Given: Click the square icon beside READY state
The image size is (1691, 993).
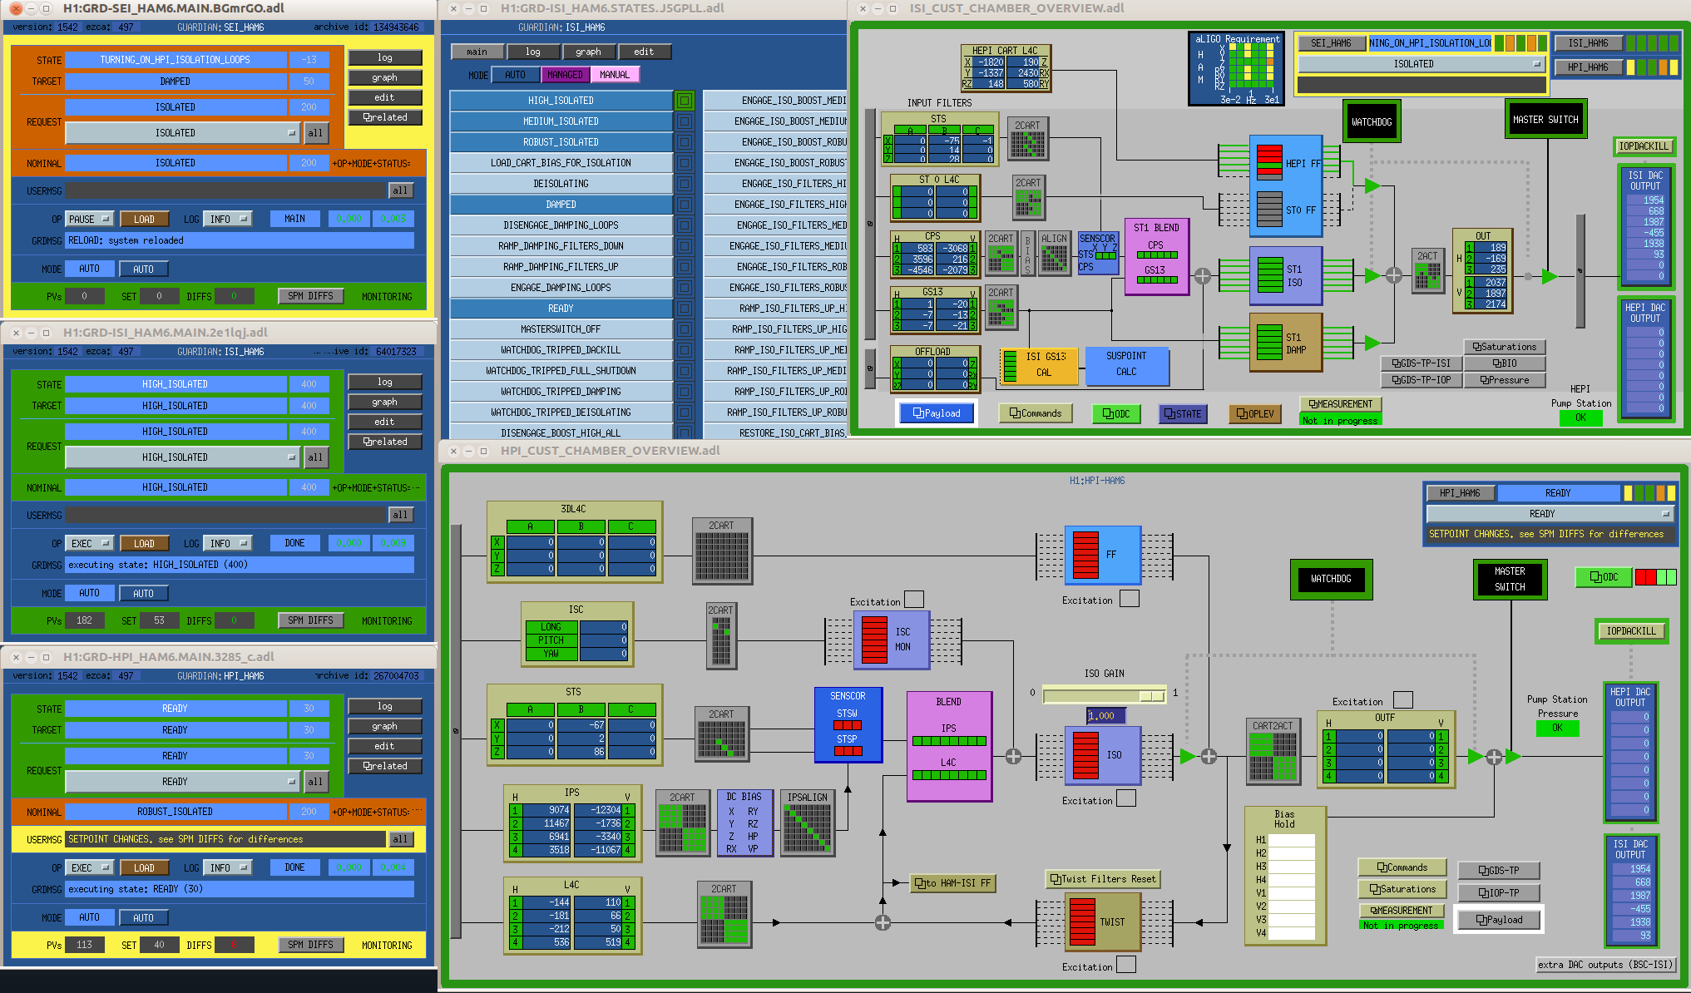Looking at the screenshot, I should (x=685, y=309).
